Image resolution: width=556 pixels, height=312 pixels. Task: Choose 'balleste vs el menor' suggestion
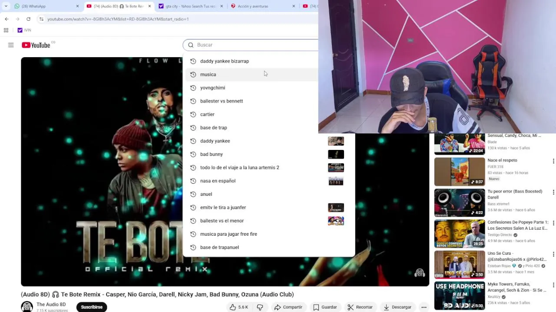[269, 221]
